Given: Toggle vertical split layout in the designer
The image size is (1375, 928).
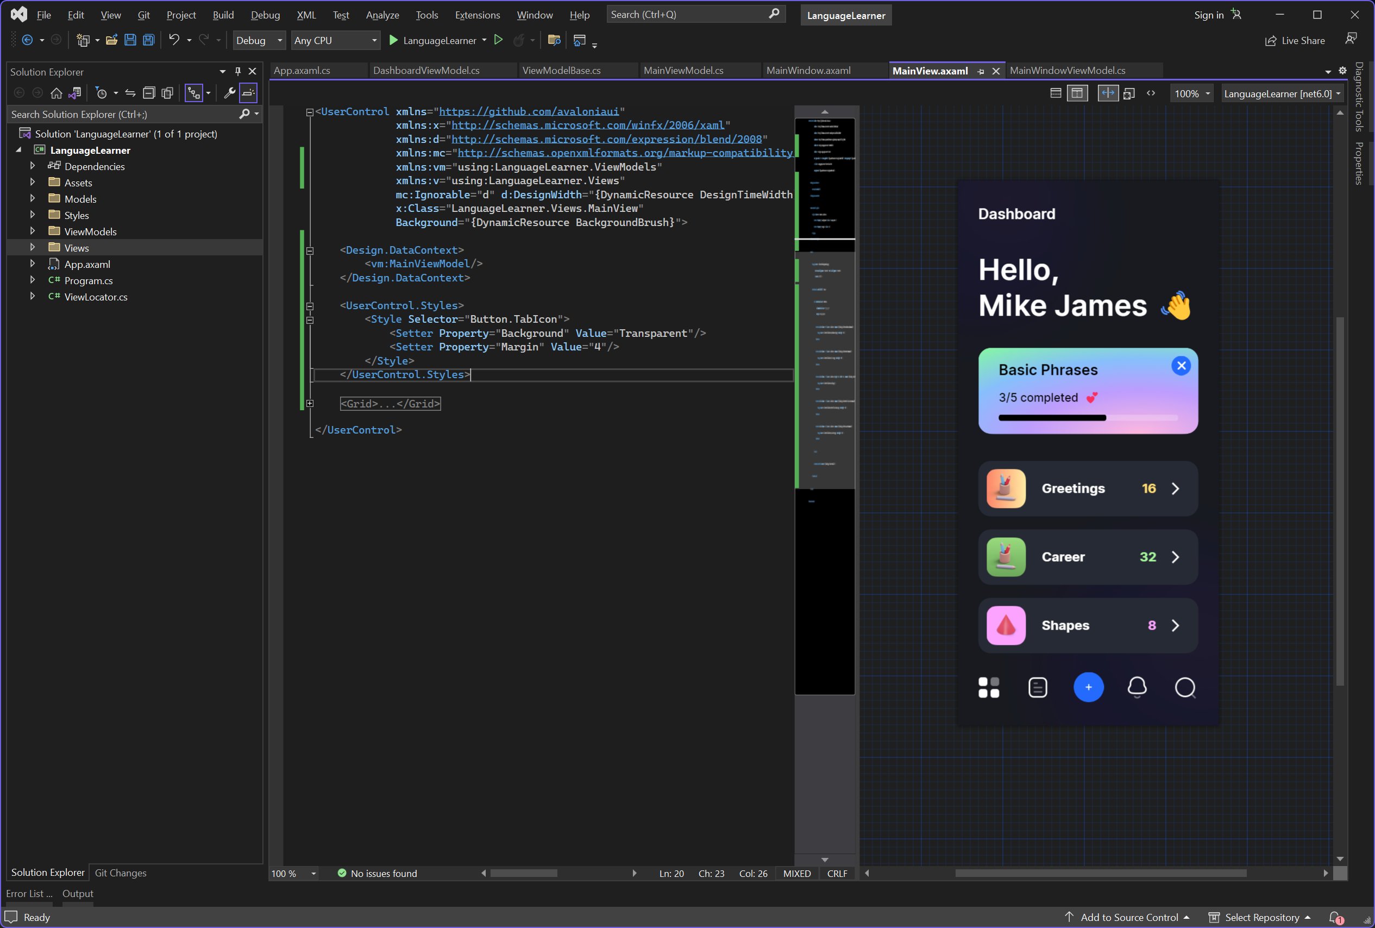Looking at the screenshot, I should click(x=1077, y=93).
